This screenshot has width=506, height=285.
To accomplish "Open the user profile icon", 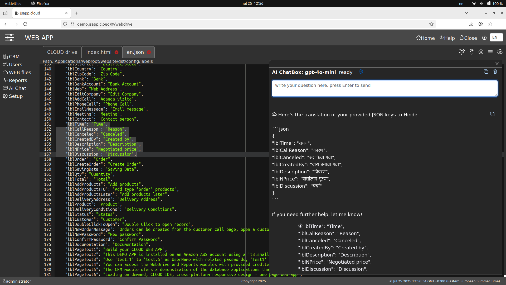I will (x=484, y=38).
